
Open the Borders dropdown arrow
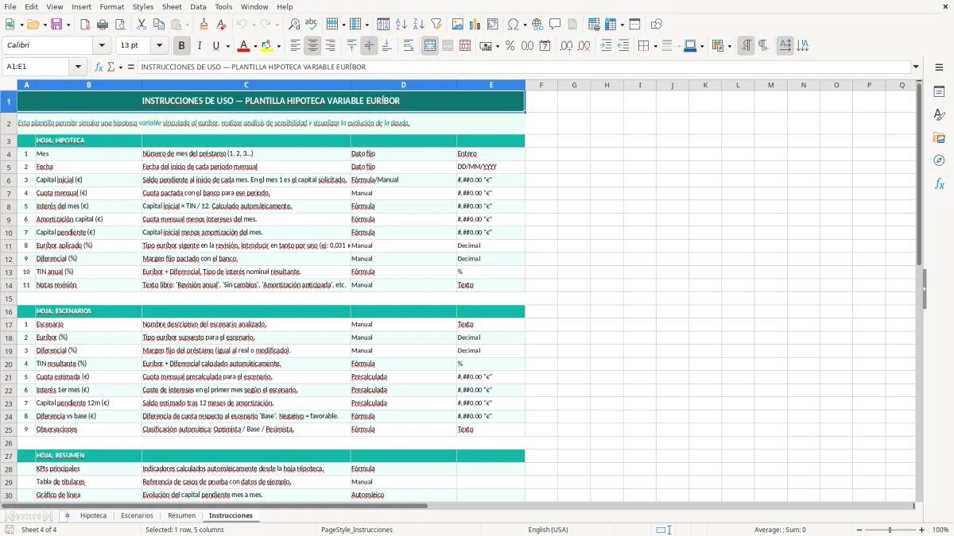pos(655,46)
